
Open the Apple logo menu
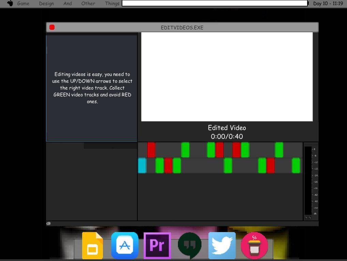click(10, 3)
